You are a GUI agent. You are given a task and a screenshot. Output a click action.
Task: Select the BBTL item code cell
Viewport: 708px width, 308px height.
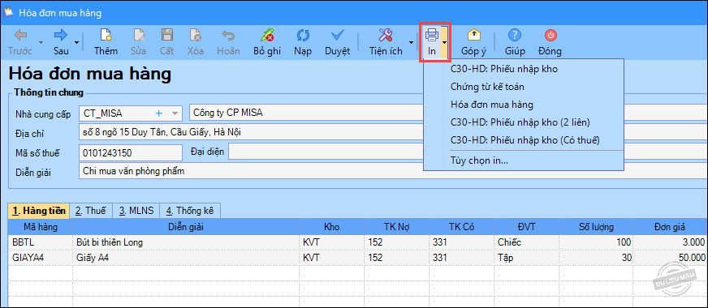coord(40,242)
